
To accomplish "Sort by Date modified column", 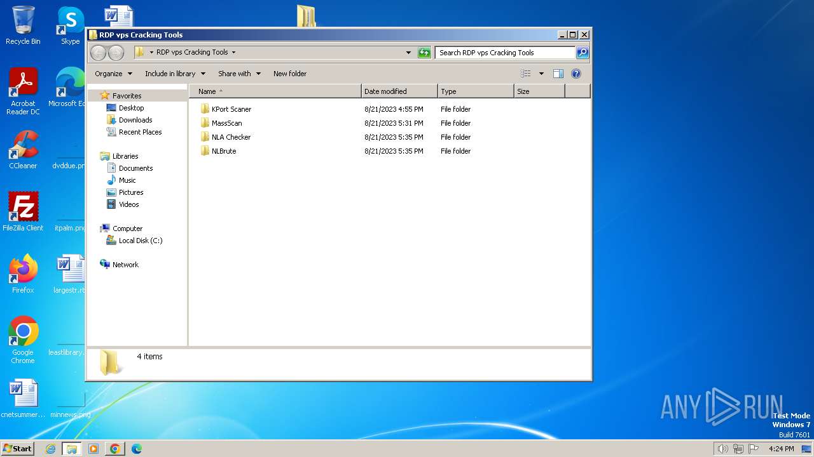I will point(399,91).
